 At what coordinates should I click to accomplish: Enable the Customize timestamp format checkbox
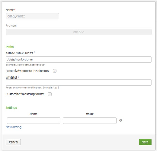50,94
